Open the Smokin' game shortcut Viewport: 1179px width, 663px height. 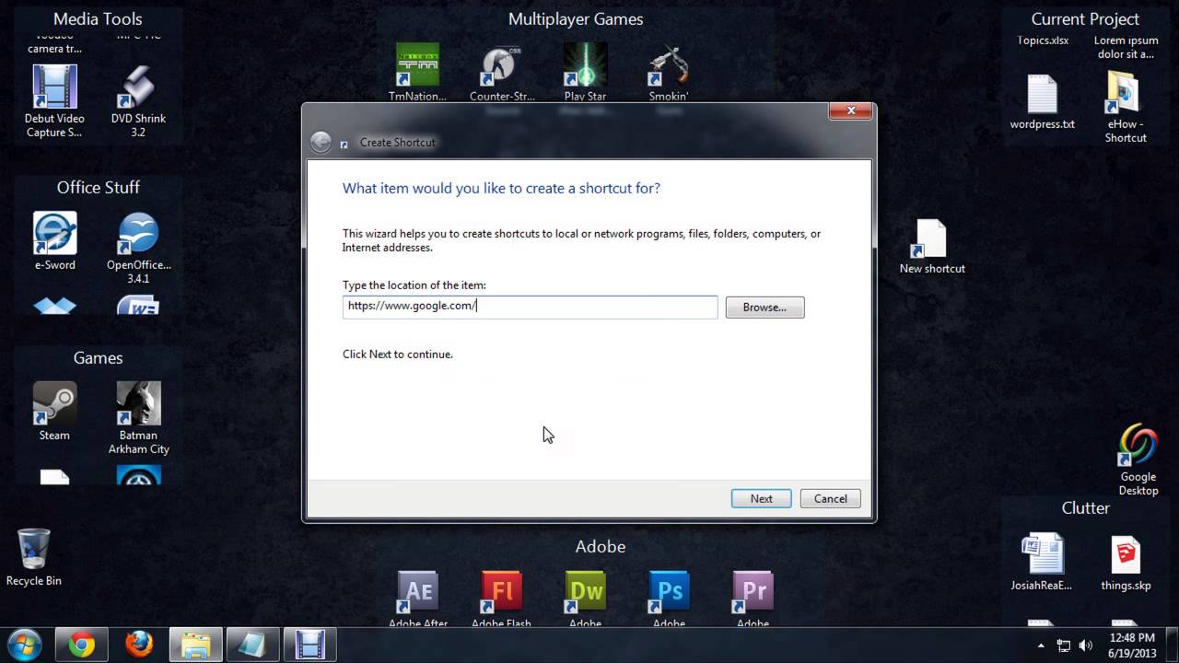coord(668,66)
